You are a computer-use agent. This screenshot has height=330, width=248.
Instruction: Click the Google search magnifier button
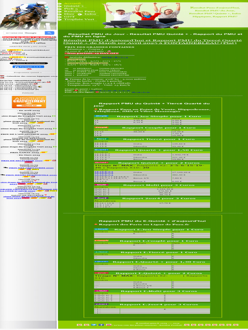[x=49, y=33]
